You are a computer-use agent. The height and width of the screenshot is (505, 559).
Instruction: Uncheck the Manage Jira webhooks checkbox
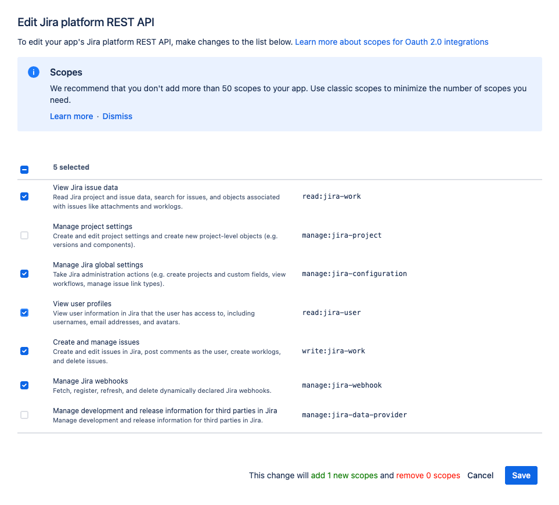click(x=24, y=385)
